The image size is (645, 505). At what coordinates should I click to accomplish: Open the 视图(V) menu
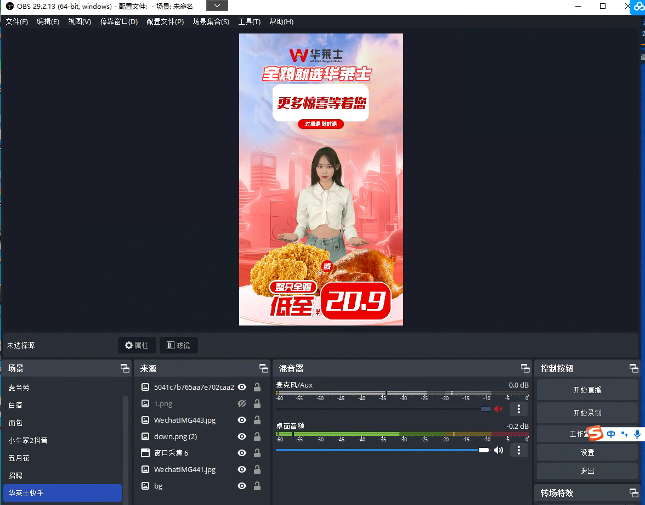click(80, 22)
